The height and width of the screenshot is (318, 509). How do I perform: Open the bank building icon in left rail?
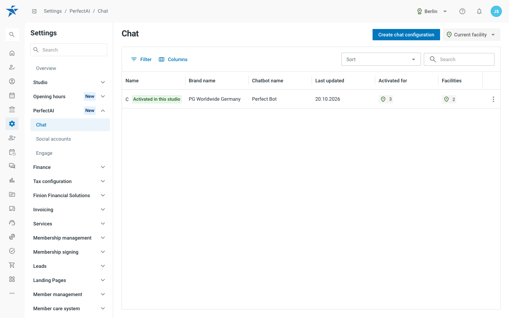click(12, 110)
